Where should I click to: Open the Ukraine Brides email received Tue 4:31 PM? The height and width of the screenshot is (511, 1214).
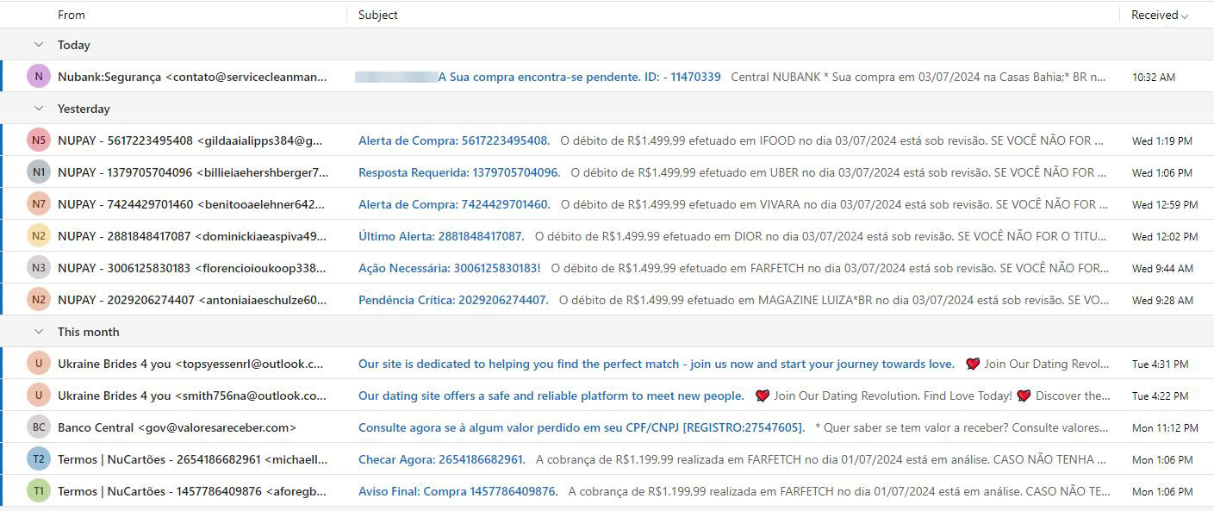click(x=656, y=364)
